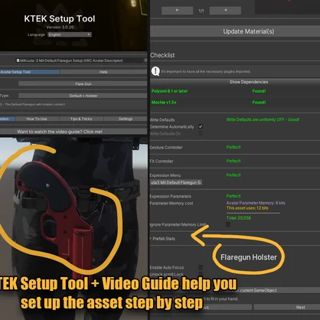320x320 pixels.
Task: Open the How To Use tab
Action: tap(37, 119)
